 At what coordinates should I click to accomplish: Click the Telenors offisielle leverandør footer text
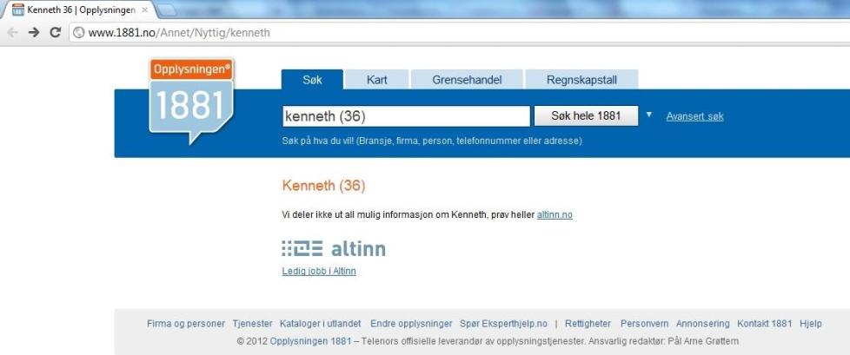click(x=474, y=341)
